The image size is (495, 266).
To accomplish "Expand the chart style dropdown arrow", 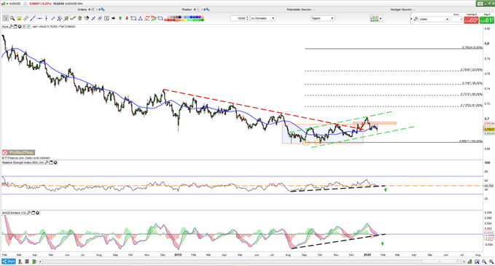I will click(381, 19).
